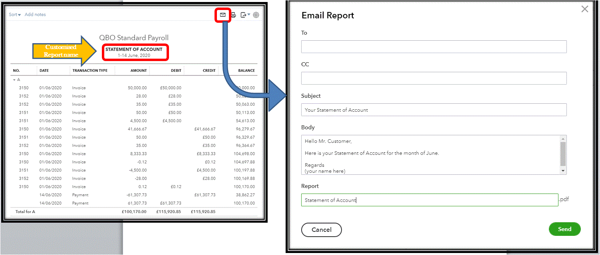Screen dimensions: 600x255
Task: Click the debit value £0.12
Action: [x=175, y=187]
